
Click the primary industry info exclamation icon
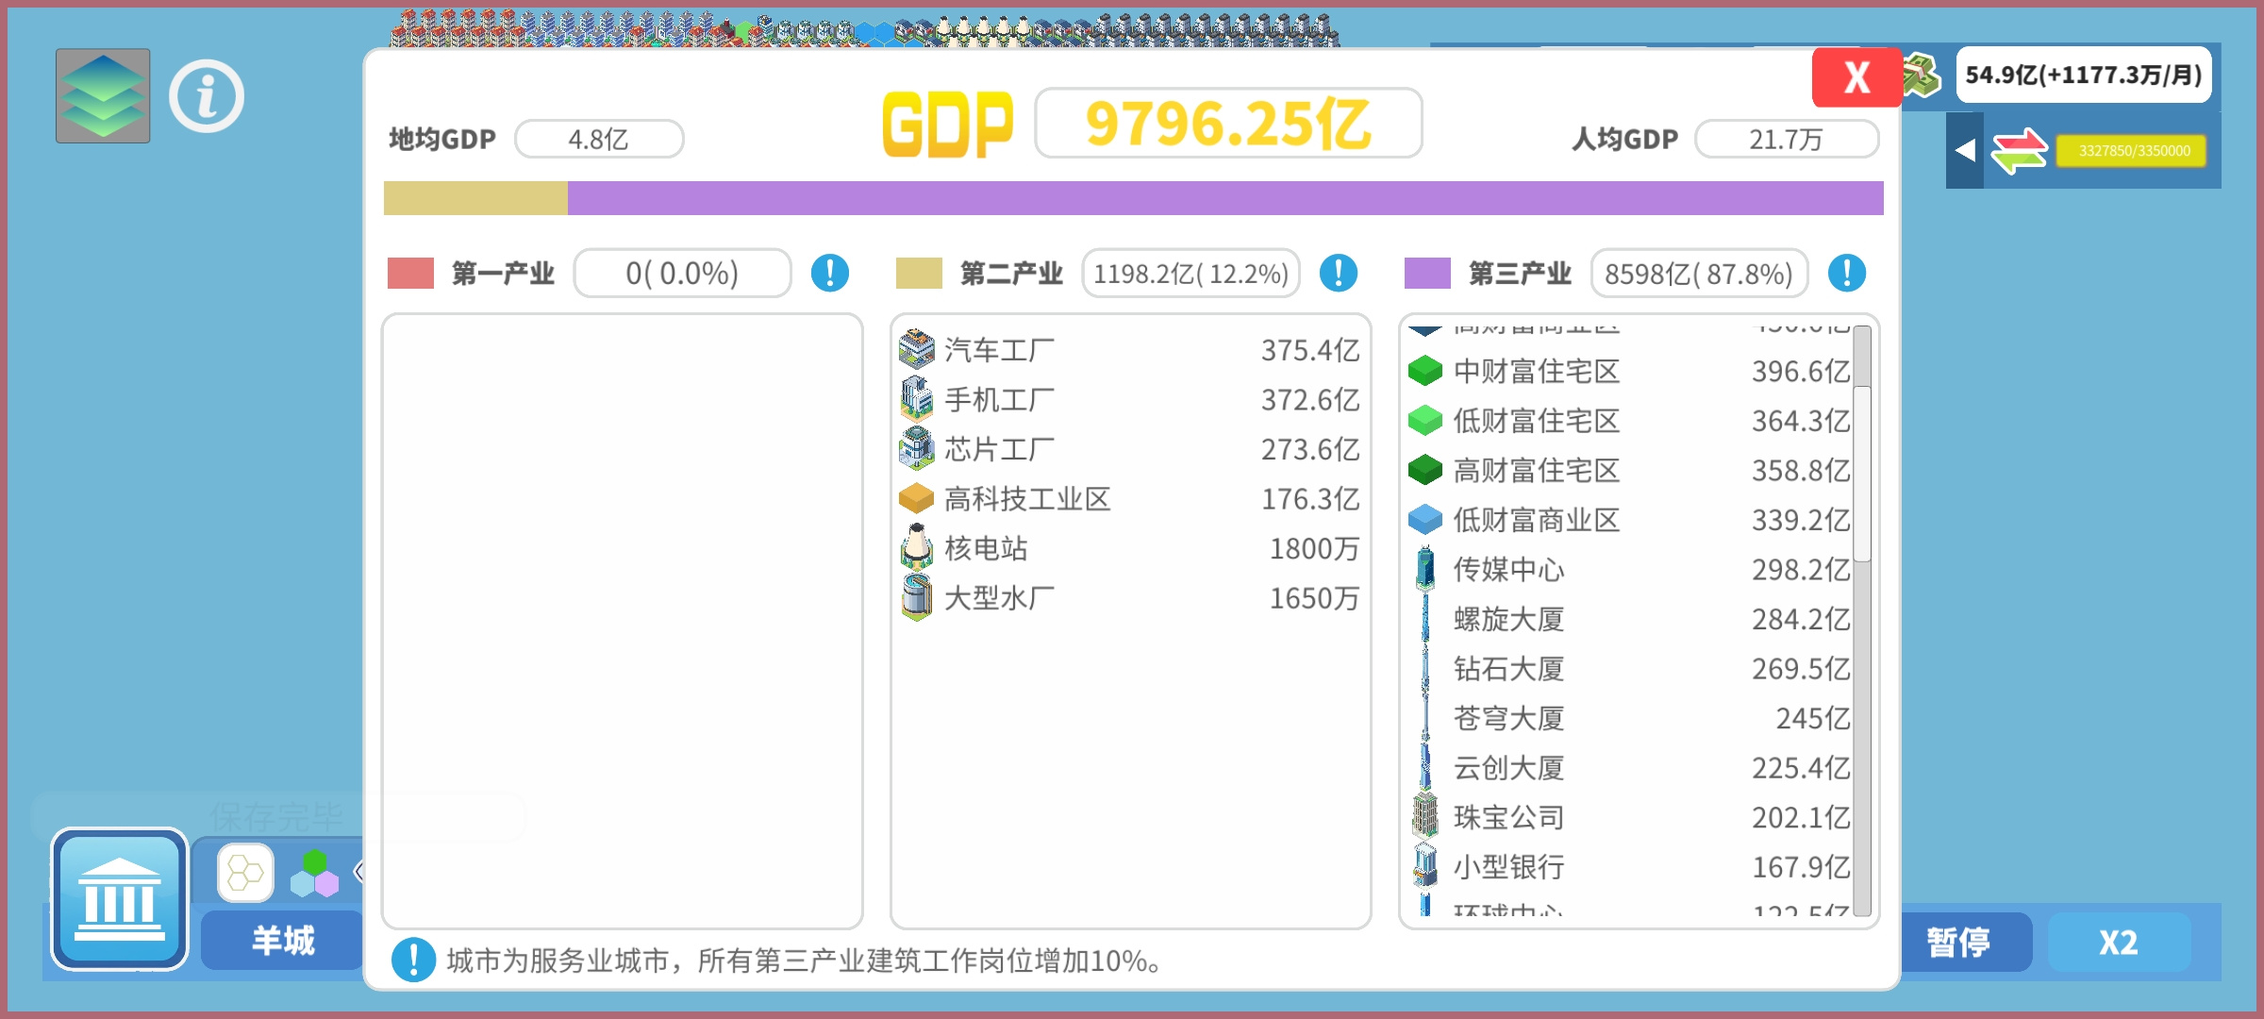830,274
